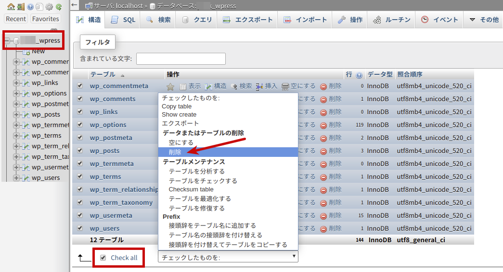
Task: Expand the wp_terms node in sidebar tree
Action: 16,136
